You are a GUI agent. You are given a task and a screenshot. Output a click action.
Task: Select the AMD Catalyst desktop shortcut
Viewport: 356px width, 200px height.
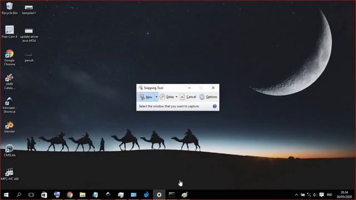9,82
